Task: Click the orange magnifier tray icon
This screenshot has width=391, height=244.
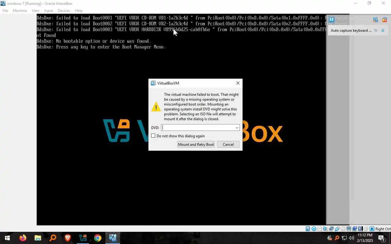Action: [337, 238]
